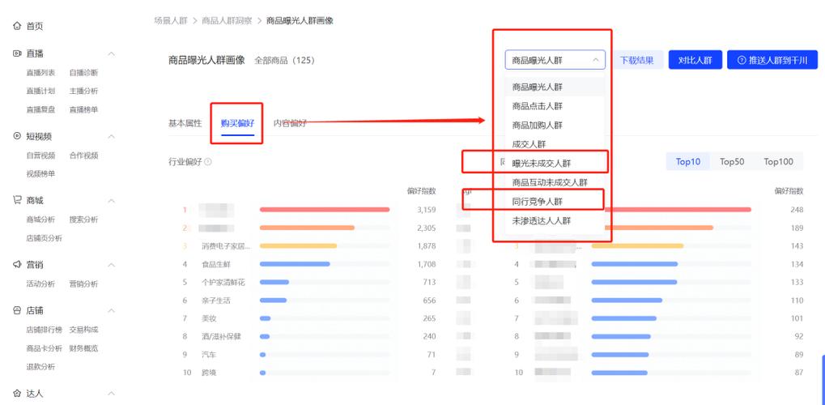Open 直播复盘 in sidebar
The image size is (825, 405).
point(40,109)
